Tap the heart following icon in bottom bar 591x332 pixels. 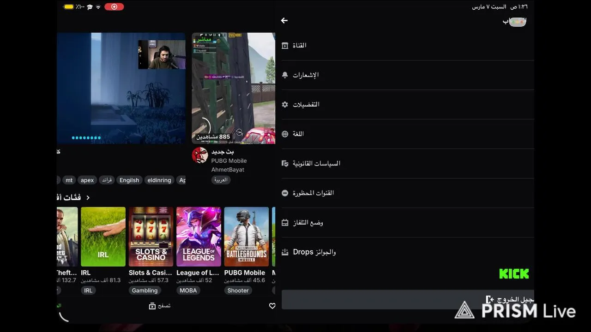pos(272,306)
